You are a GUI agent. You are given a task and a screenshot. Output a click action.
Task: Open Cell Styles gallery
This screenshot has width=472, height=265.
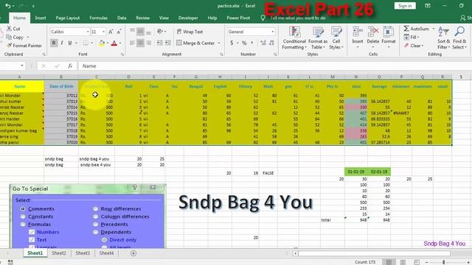[336, 38]
